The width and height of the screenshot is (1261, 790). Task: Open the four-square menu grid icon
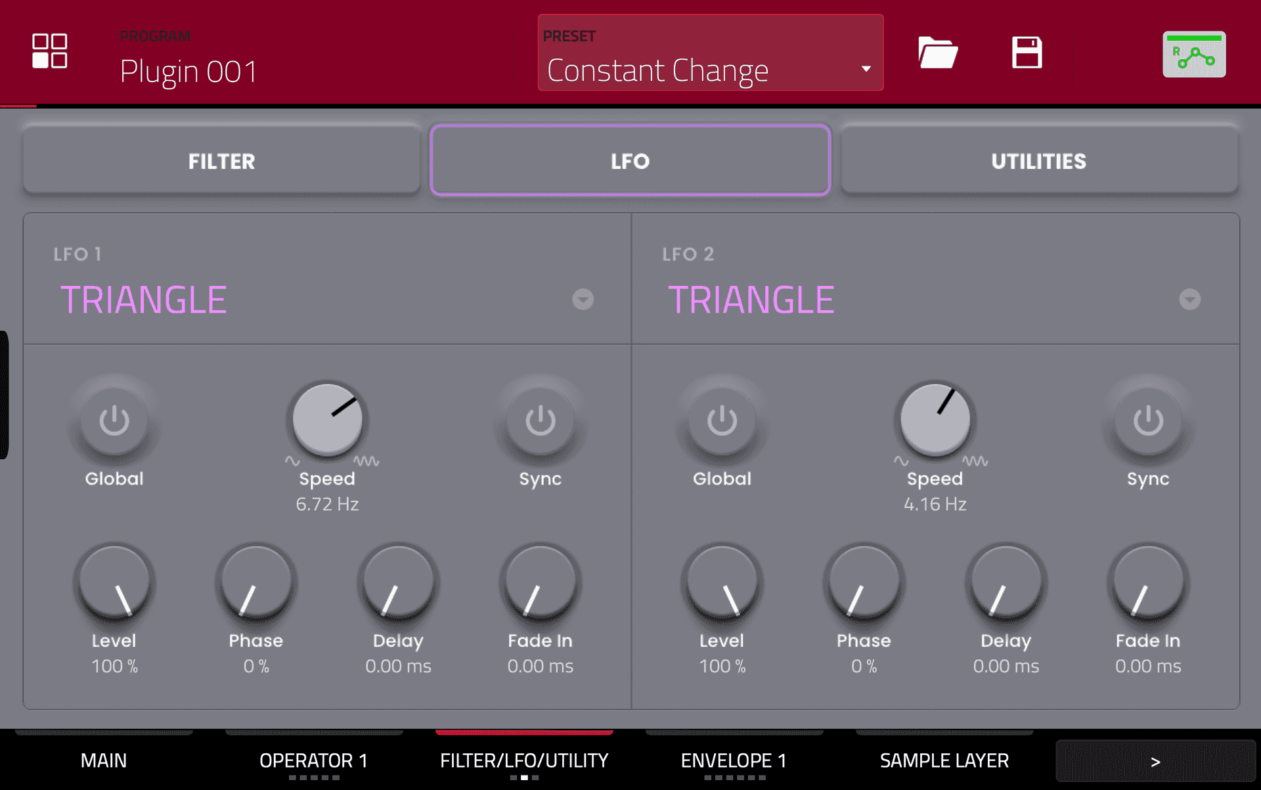click(x=50, y=51)
